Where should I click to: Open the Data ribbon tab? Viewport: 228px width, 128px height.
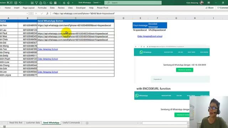tap(52, 8)
